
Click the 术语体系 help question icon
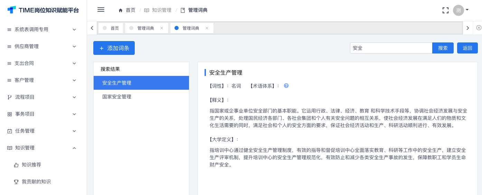286,86
